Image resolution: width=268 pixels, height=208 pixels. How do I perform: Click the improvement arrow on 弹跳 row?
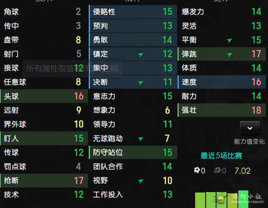[229, 54]
